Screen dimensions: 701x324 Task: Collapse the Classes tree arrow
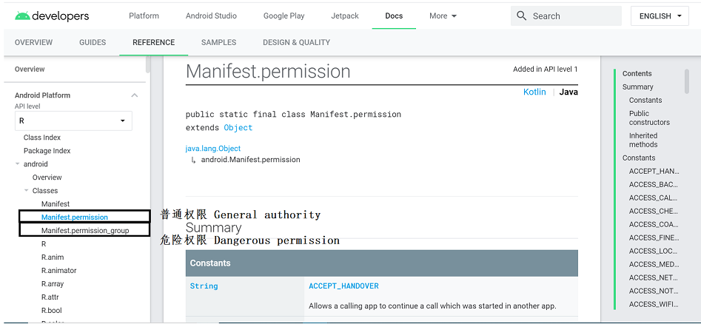point(27,190)
